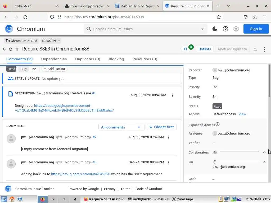
Task: Bookmark this page with star icon
Action: 219,17
